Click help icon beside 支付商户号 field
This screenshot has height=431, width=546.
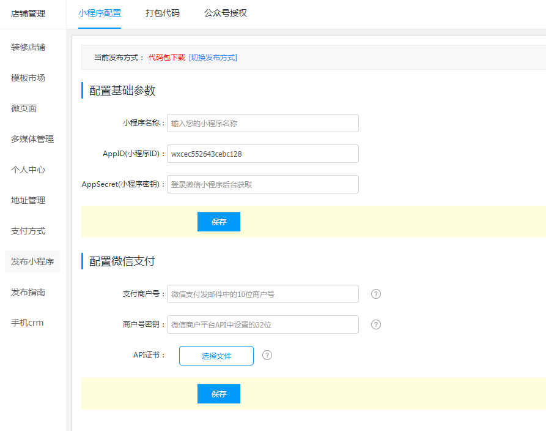coord(376,294)
